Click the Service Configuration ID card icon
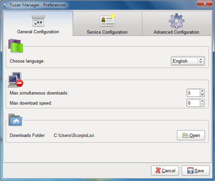The image size is (215, 181). 107,20
